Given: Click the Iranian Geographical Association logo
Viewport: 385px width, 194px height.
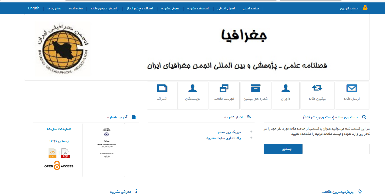Looking at the screenshot, I should click(x=62, y=48).
